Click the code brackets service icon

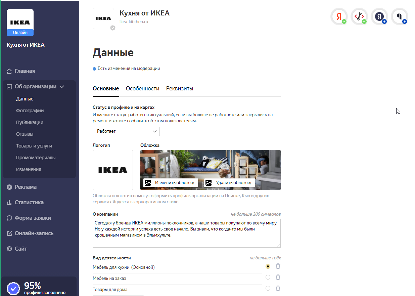click(359, 16)
